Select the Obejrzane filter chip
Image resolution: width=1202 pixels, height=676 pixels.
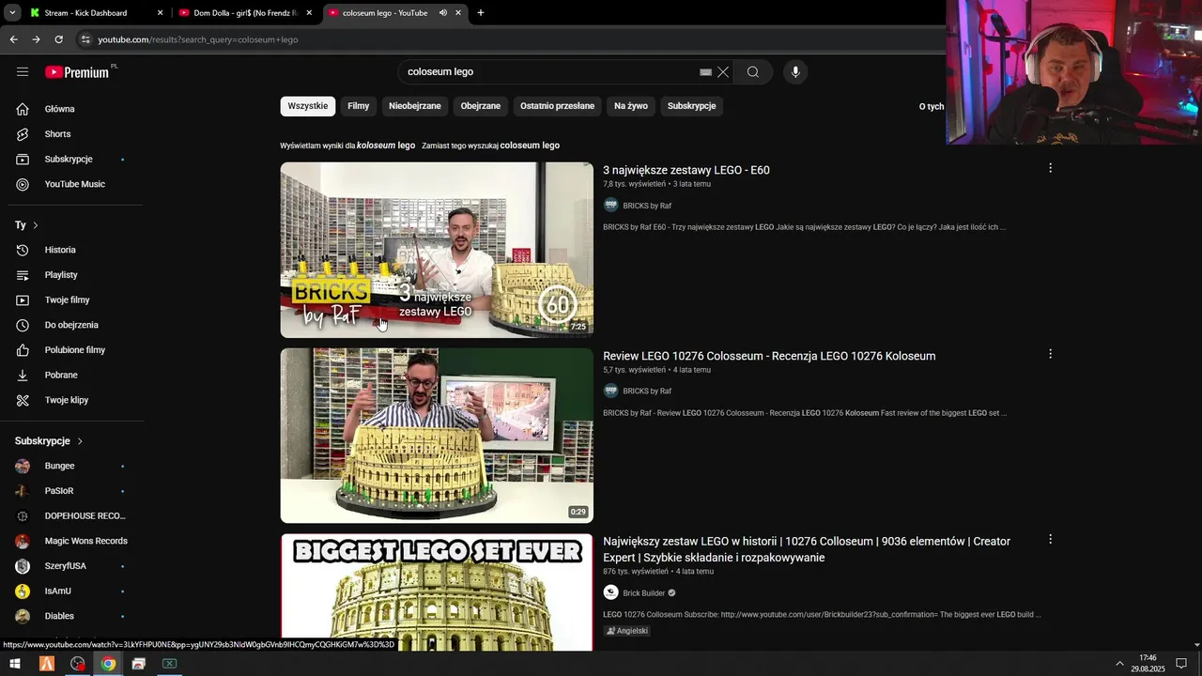coord(481,106)
